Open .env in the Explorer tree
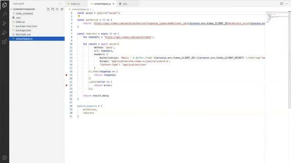Viewport: 291px width, 163px height. pyautogui.click(x=37, y=18)
